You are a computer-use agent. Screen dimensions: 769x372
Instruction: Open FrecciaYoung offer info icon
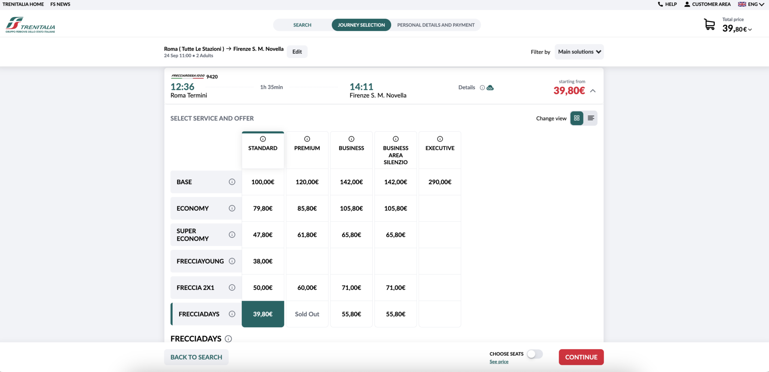[232, 261]
